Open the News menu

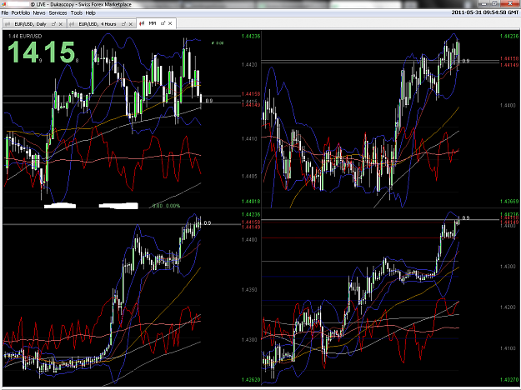(x=39, y=13)
